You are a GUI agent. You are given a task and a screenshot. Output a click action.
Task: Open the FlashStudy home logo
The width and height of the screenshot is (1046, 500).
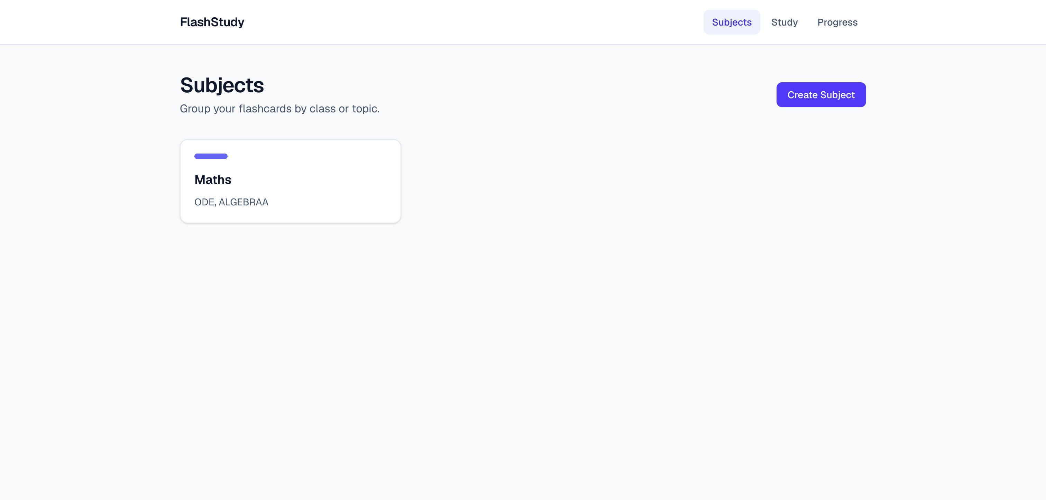(212, 22)
